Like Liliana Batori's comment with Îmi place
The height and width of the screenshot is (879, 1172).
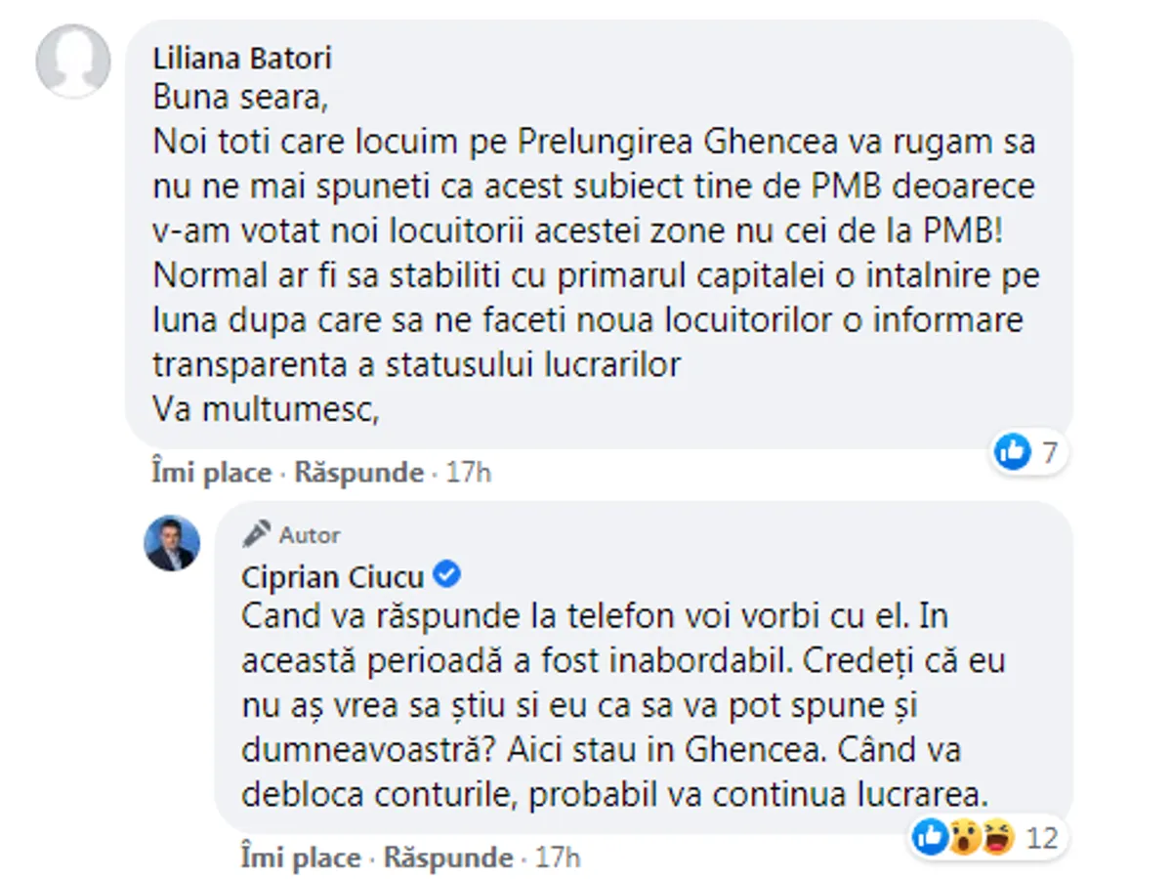coord(211,474)
